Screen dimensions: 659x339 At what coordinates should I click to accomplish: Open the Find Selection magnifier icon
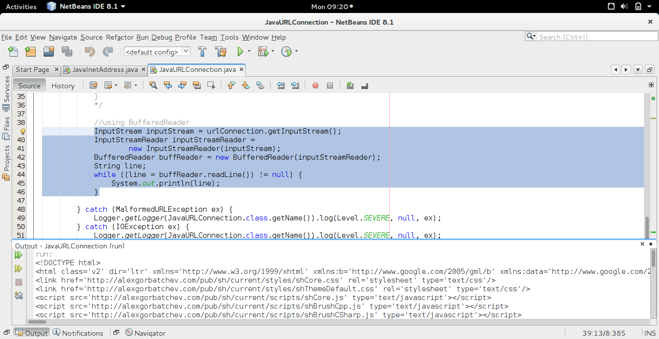(153, 85)
